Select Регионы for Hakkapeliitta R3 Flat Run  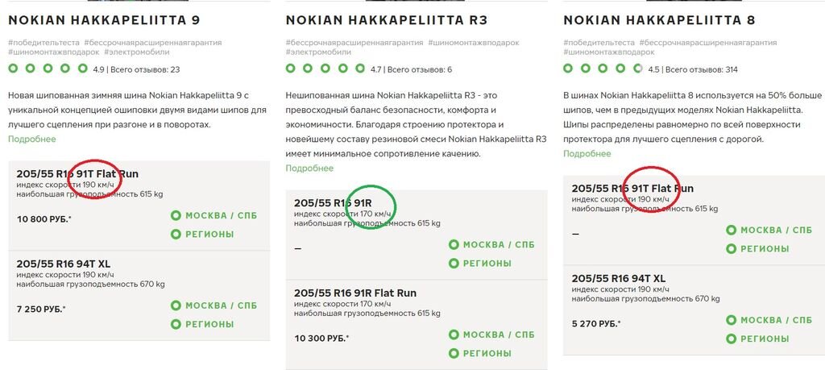point(479,354)
